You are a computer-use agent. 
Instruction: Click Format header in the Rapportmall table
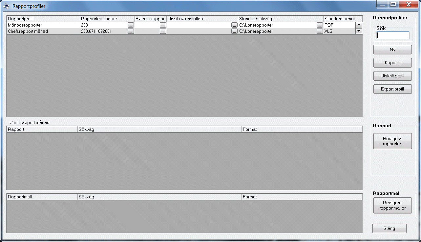(x=302, y=197)
